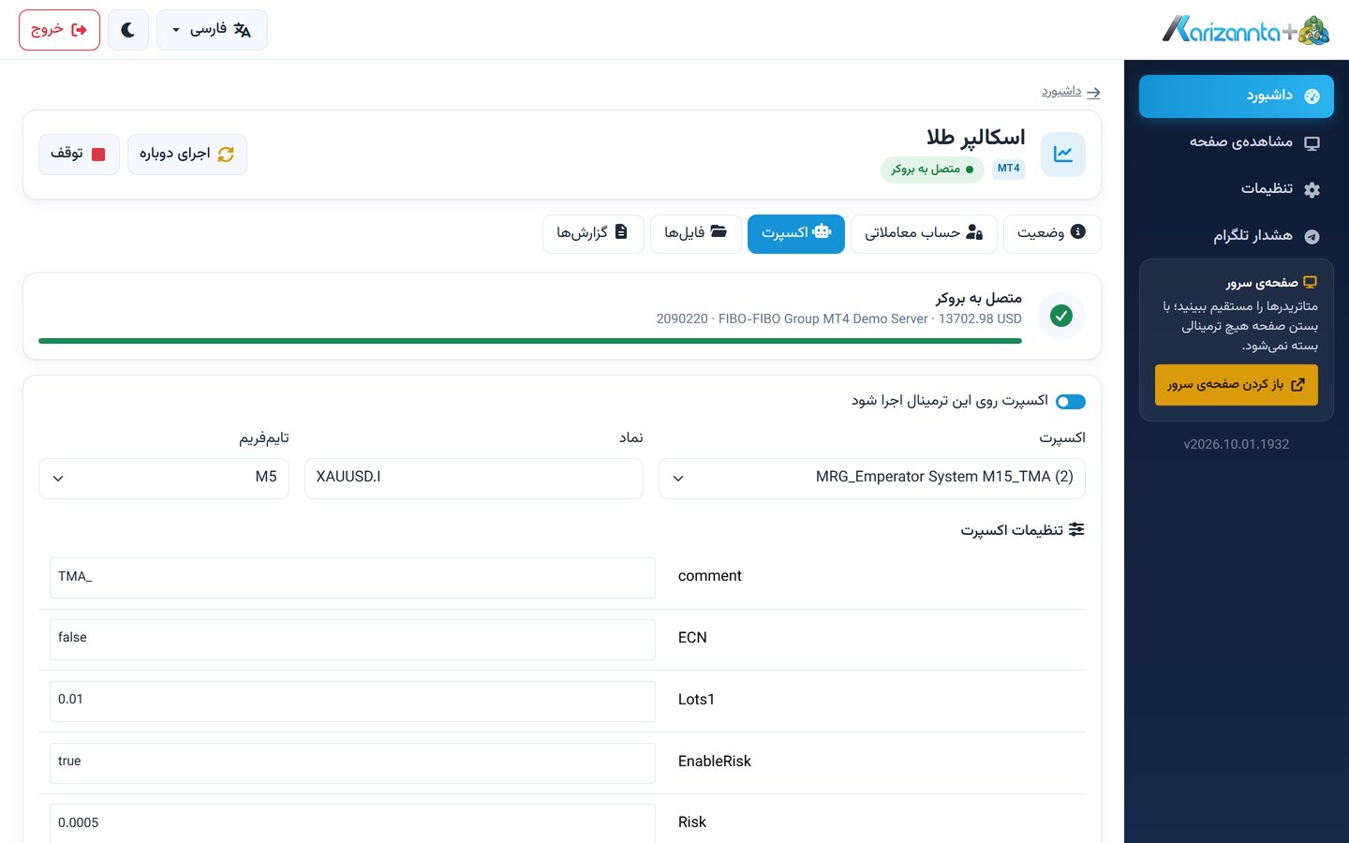Click the نماد field with XAUUSD.I
Image resolution: width=1349 pixels, height=843 pixels.
[x=474, y=478]
